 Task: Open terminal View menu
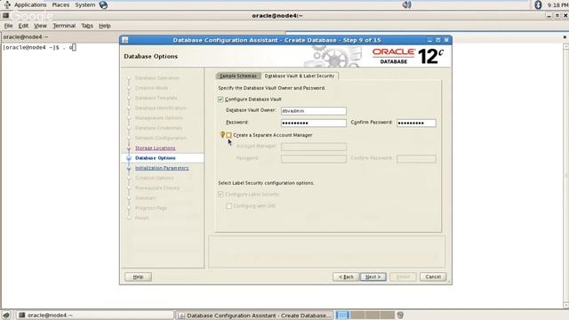[40, 26]
